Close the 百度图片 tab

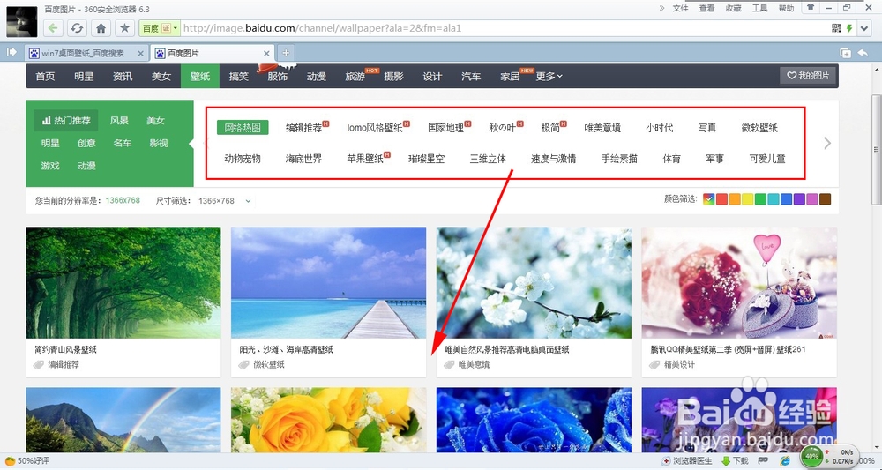point(266,54)
